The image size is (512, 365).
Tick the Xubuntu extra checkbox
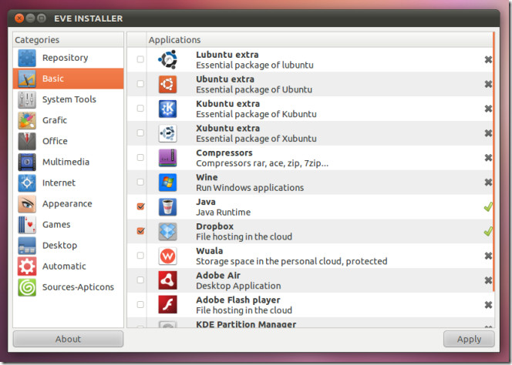tap(140, 132)
